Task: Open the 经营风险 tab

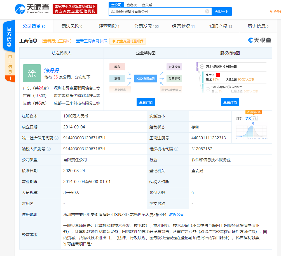Action: tap(109, 26)
